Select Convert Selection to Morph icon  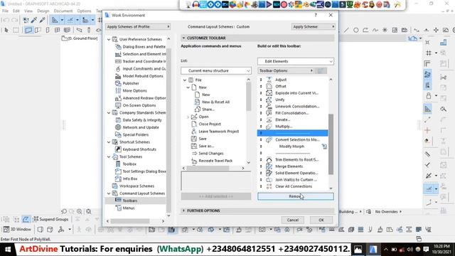click(269, 139)
